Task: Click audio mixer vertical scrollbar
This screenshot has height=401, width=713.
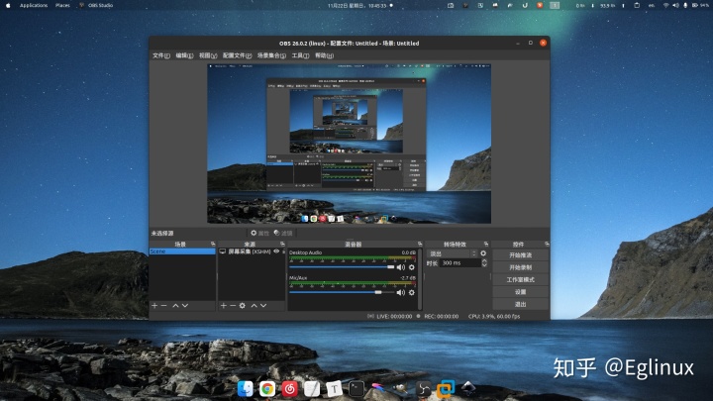Action: point(419,279)
